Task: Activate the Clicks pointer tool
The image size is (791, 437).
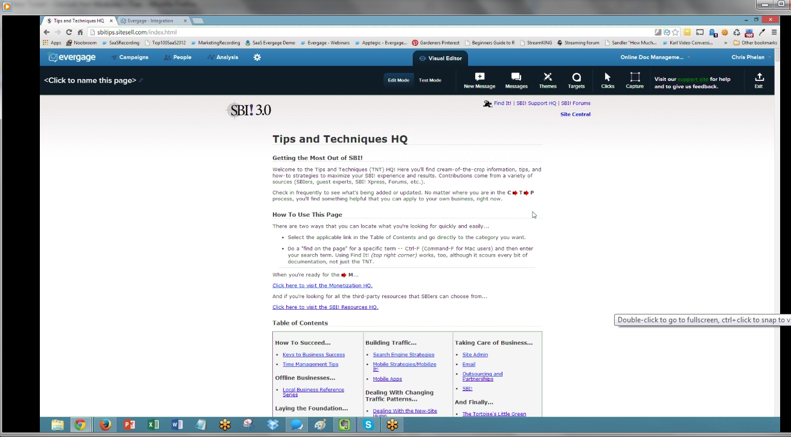Action: (607, 77)
